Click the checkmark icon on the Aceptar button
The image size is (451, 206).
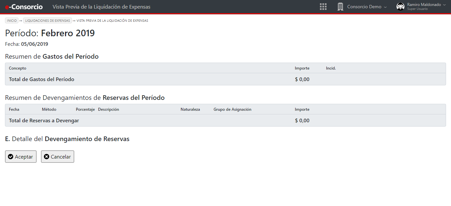(11, 157)
